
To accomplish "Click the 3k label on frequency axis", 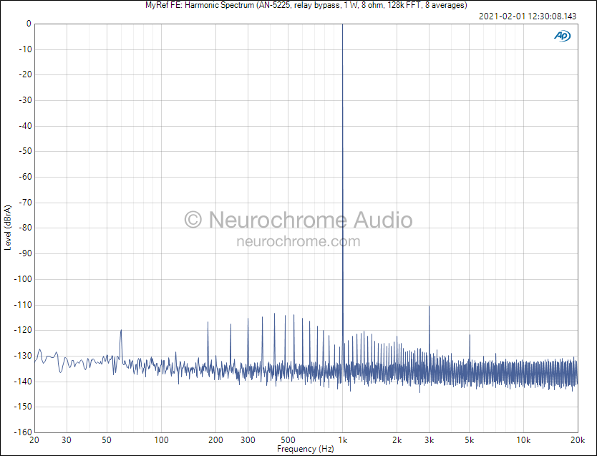I will point(429,440).
